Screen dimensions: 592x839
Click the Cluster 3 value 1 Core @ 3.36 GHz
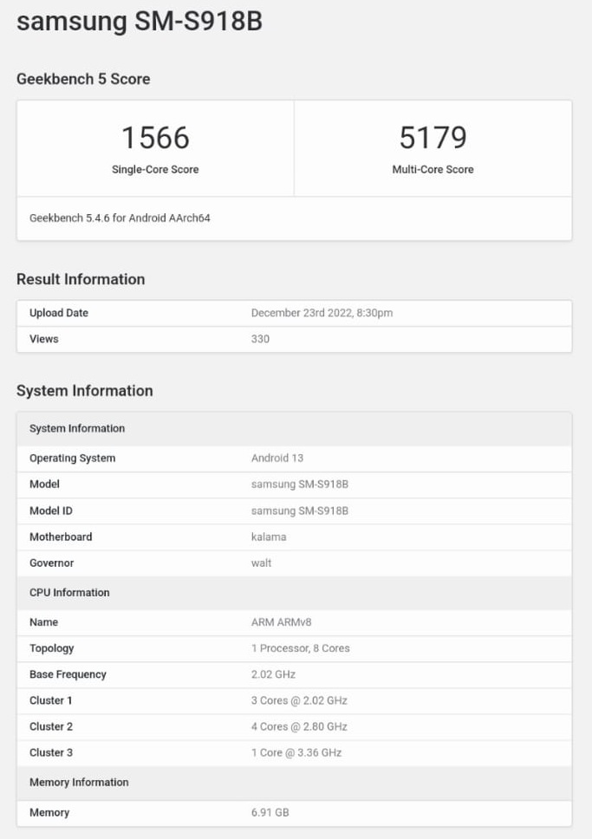coord(296,752)
